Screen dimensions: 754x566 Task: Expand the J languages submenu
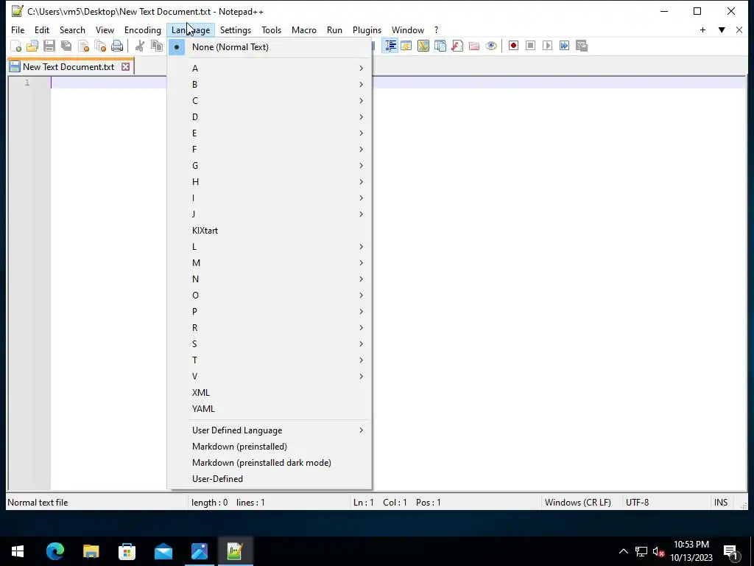click(269, 214)
